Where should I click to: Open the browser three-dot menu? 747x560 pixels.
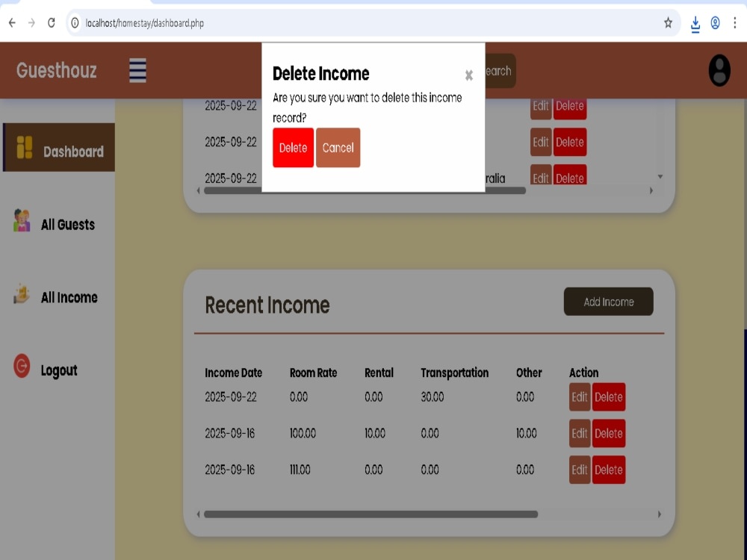click(734, 23)
